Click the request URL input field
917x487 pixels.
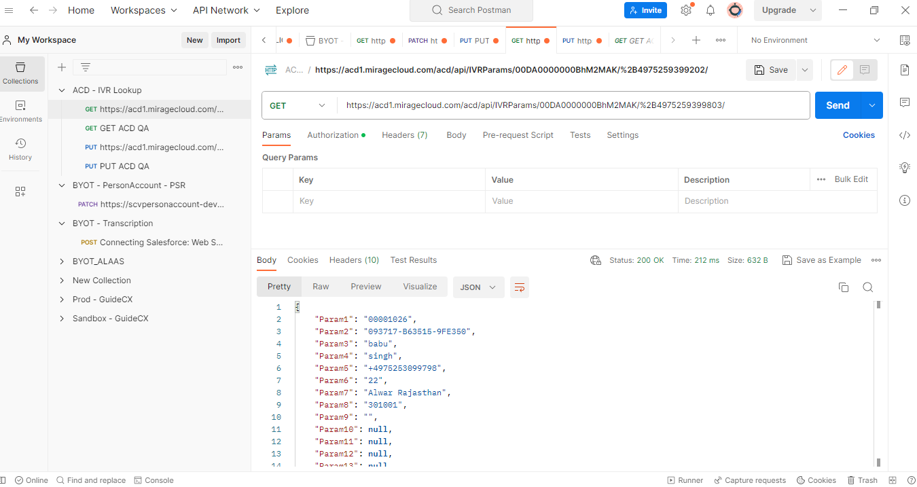tap(573, 105)
